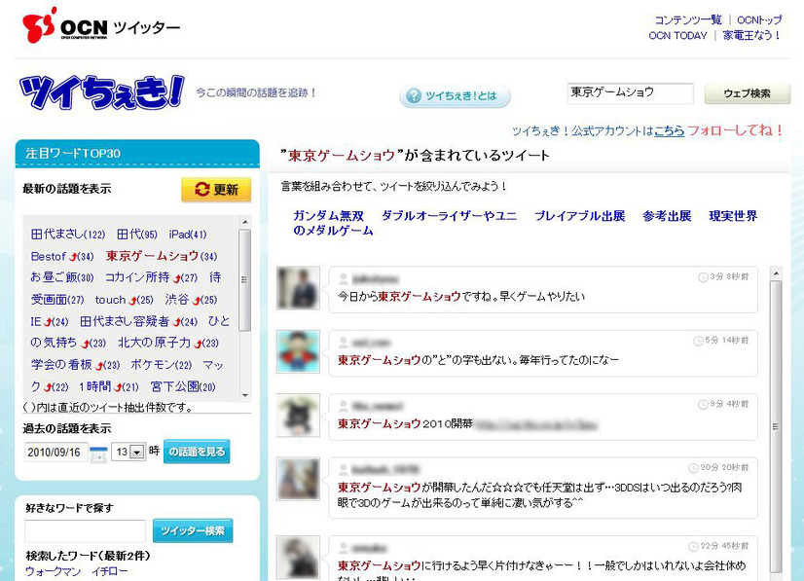Click scroll-down arrow of trending words list
The height and width of the screenshot is (581, 804).
click(x=245, y=395)
